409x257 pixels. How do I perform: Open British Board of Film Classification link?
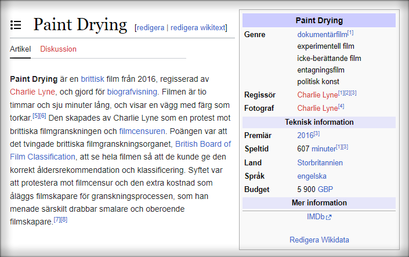(202, 143)
